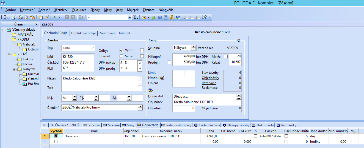Toggle the Tisk checkbox in the Dřevo a.s. row

click(286, 136)
